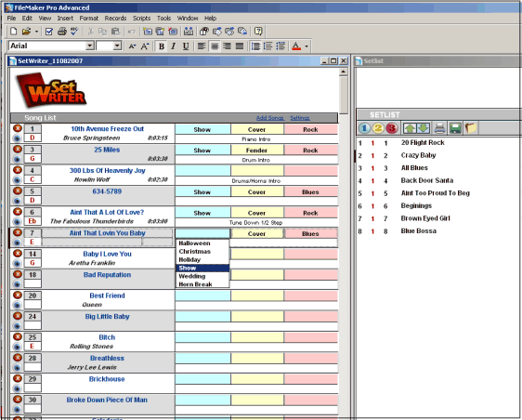522x420 pixels.
Task: Choose Horn Break in the dropdown list
Action: click(202, 284)
